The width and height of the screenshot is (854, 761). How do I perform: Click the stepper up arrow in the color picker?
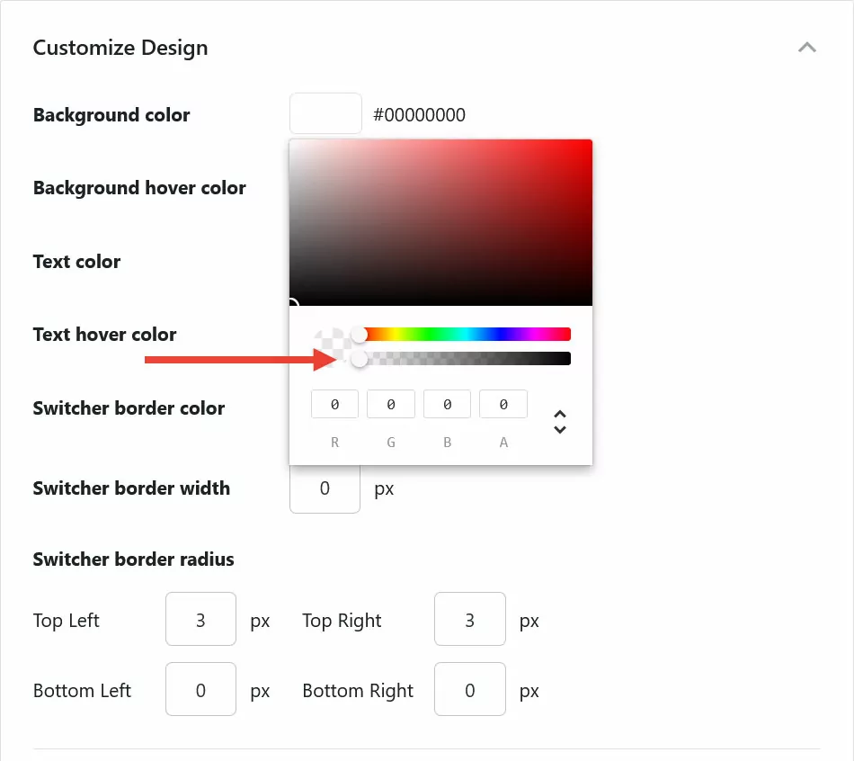pos(559,415)
